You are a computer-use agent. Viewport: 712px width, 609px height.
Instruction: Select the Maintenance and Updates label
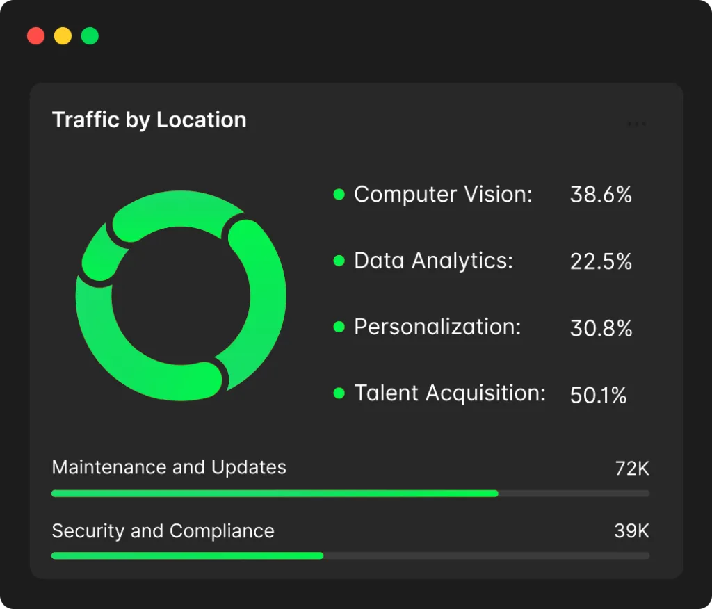coord(169,467)
